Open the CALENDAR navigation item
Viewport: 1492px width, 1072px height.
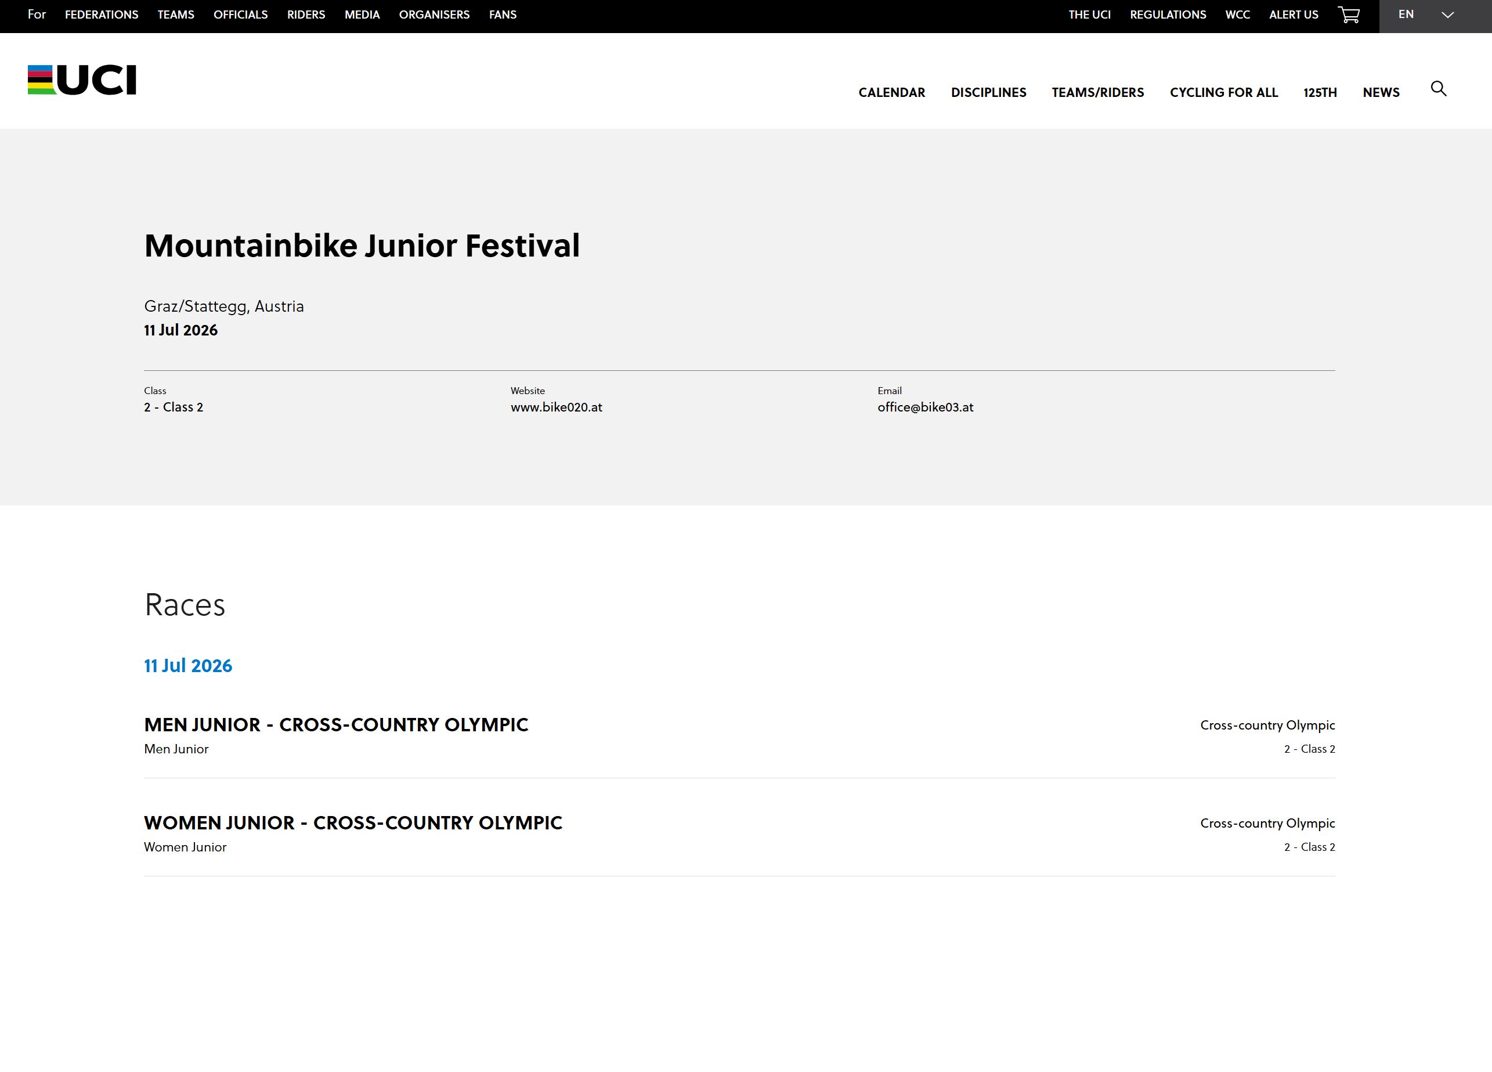(x=891, y=92)
